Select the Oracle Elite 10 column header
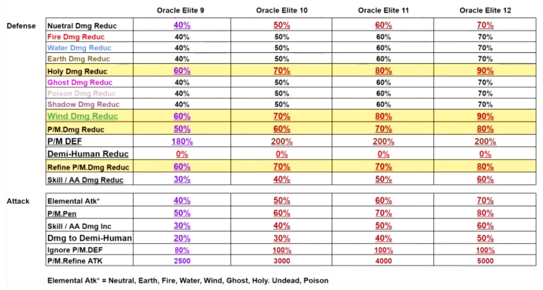This screenshot has width=543, height=290. (281, 10)
